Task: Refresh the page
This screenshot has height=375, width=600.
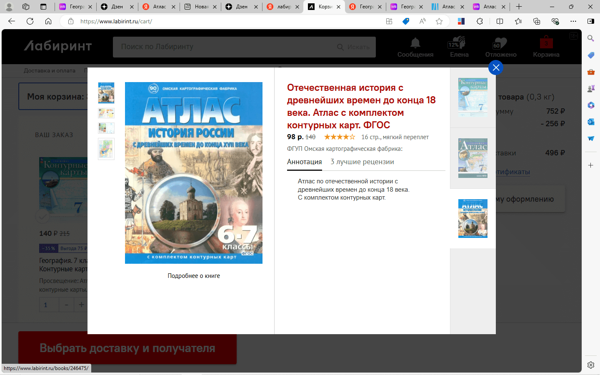Action: (30, 21)
